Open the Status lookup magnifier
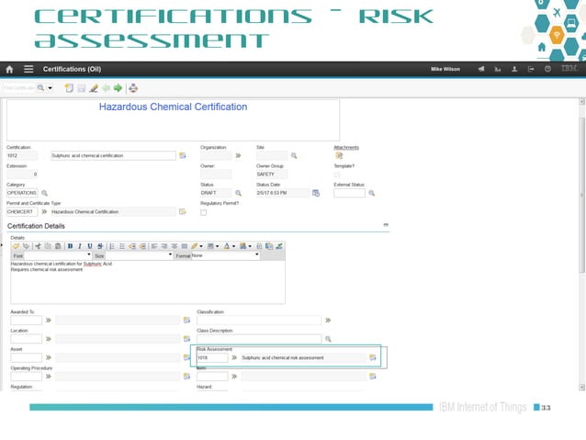The image size is (586, 440). coord(239,193)
